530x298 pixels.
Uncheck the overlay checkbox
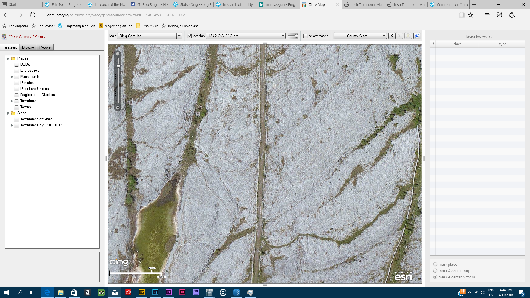[x=190, y=36]
